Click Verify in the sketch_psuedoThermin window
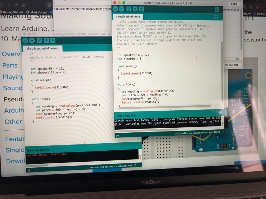 point(25,41)
